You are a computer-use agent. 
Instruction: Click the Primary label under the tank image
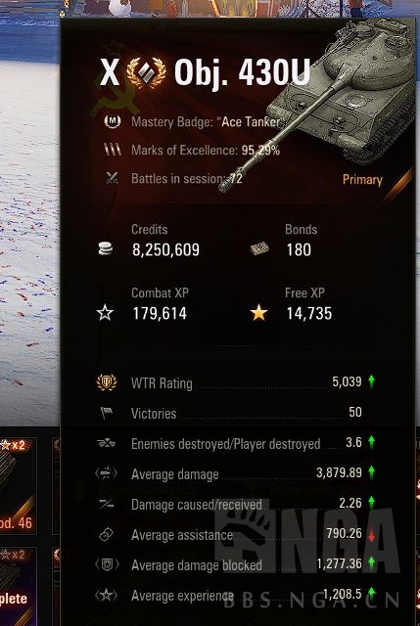362,180
